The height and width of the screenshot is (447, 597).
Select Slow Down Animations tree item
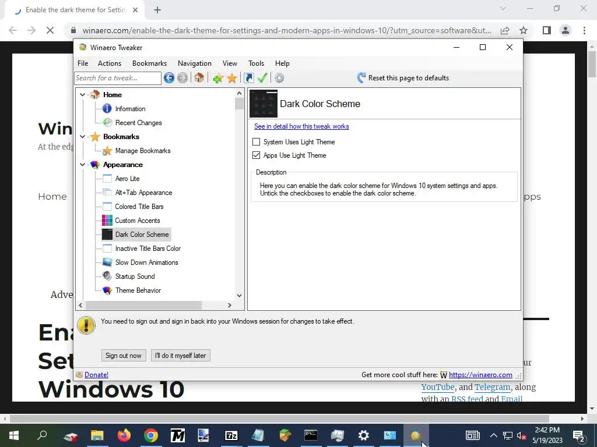tap(146, 262)
